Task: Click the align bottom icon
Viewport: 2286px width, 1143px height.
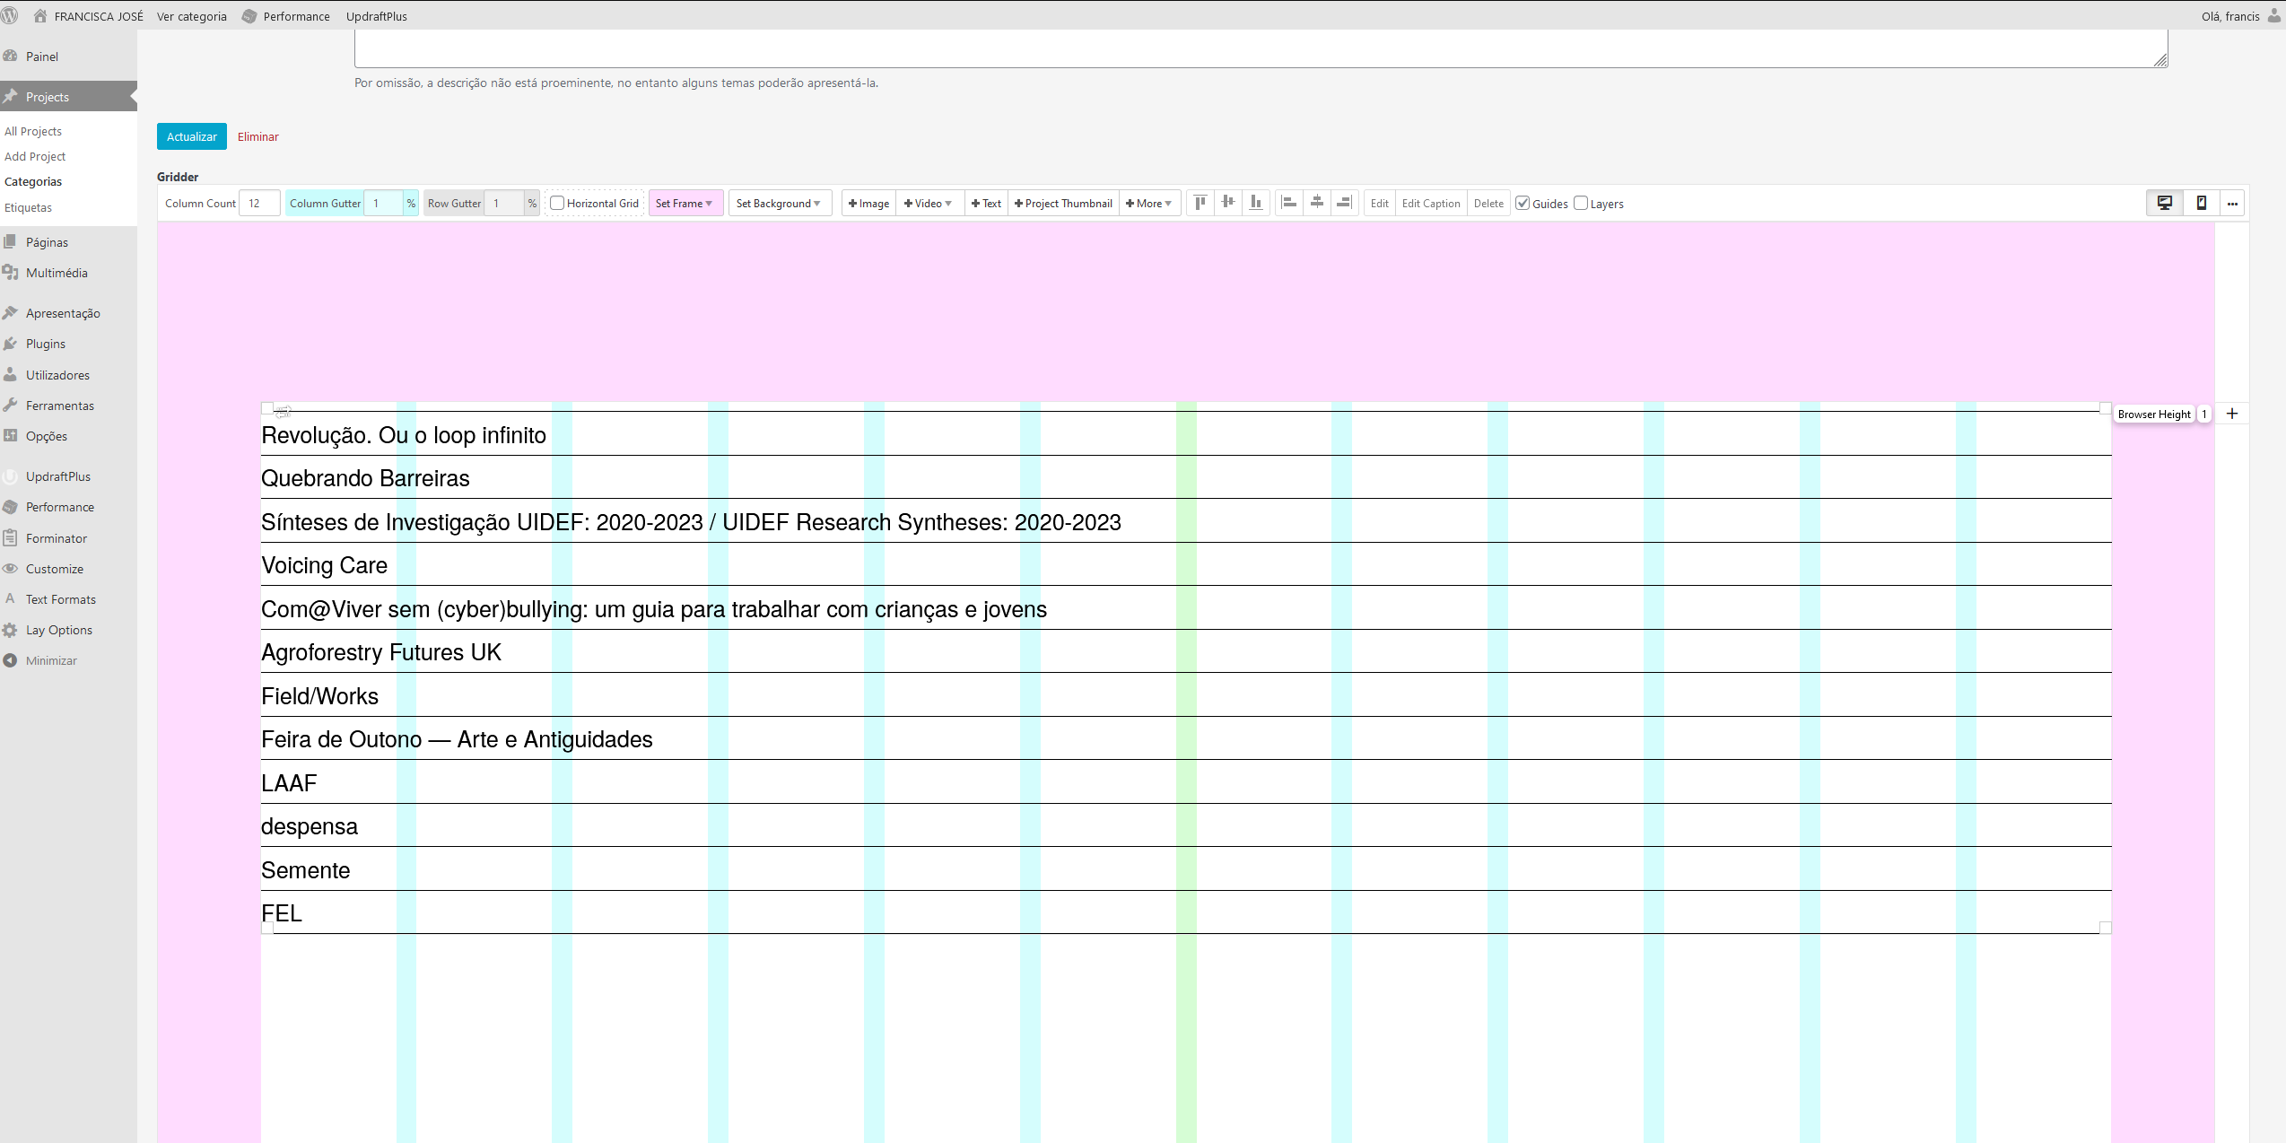Action: [1256, 203]
